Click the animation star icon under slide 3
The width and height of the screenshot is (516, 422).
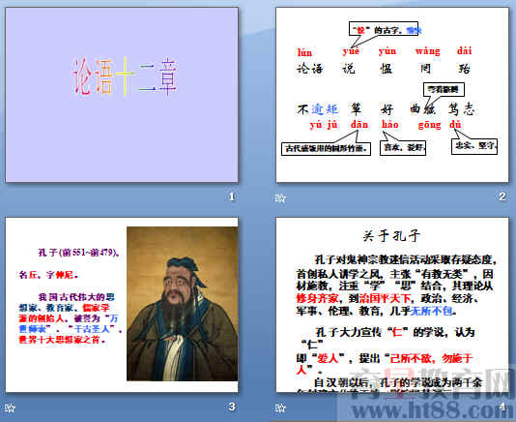click(10, 408)
